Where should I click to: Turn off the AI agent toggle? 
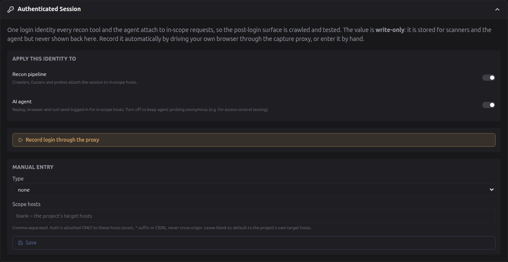[x=489, y=105]
